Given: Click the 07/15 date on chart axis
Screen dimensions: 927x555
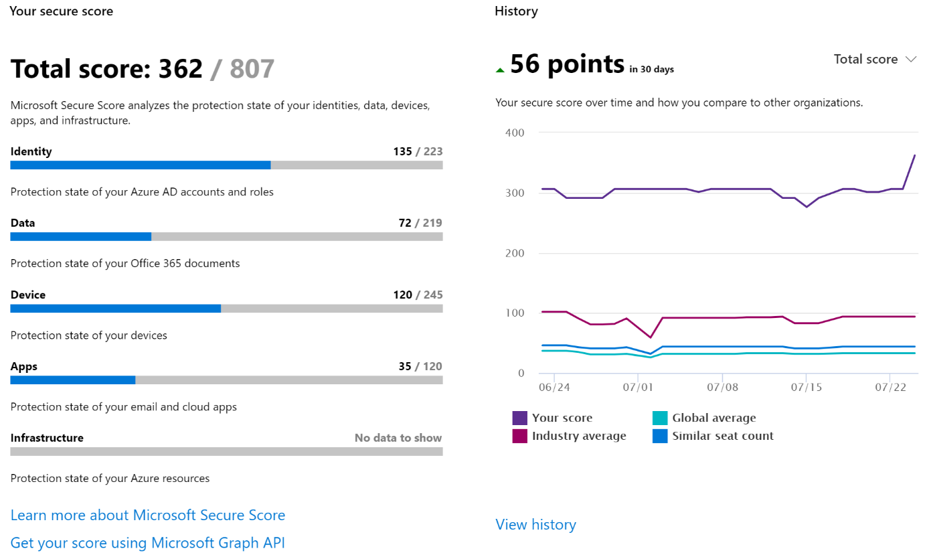Looking at the screenshot, I should [x=807, y=387].
